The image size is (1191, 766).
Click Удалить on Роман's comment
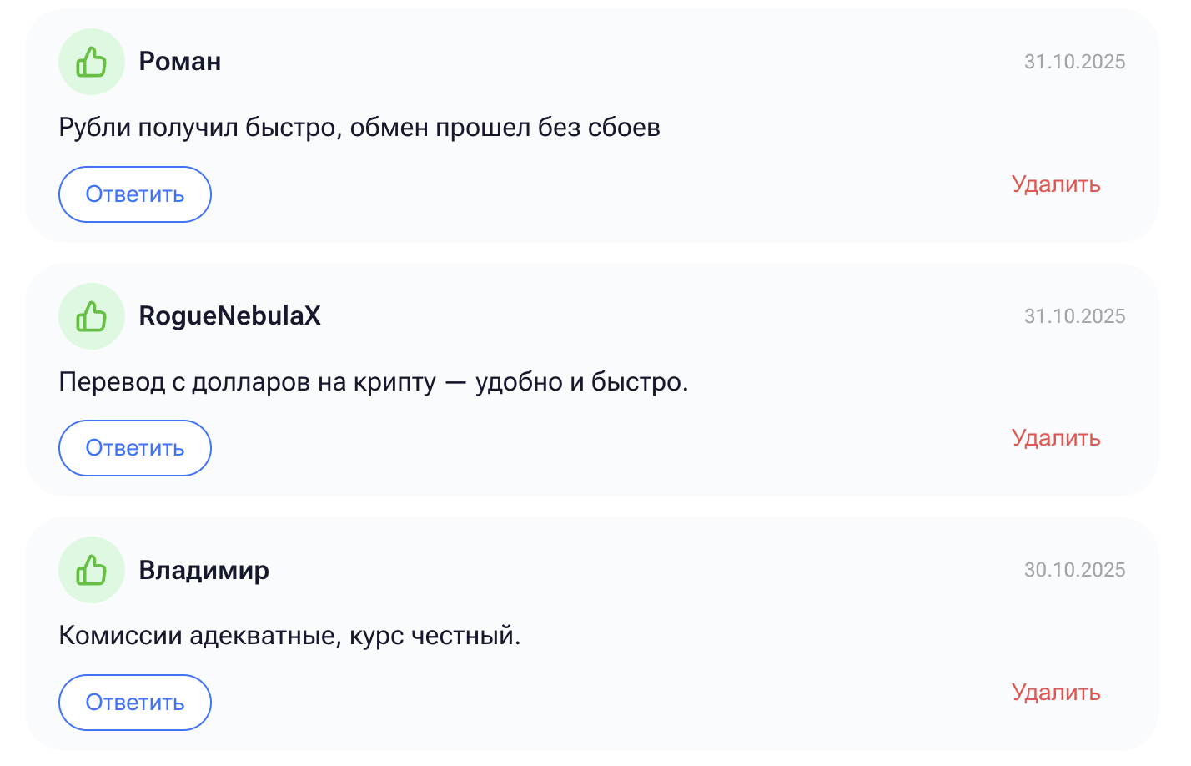(1056, 184)
